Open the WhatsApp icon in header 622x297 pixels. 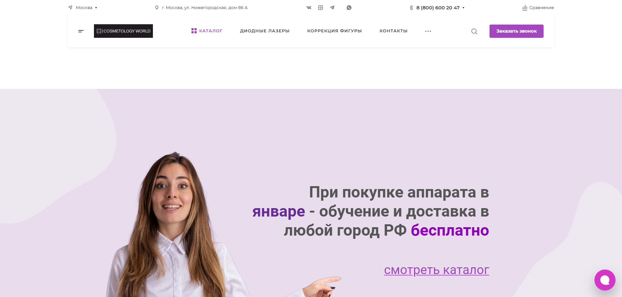[x=349, y=7]
